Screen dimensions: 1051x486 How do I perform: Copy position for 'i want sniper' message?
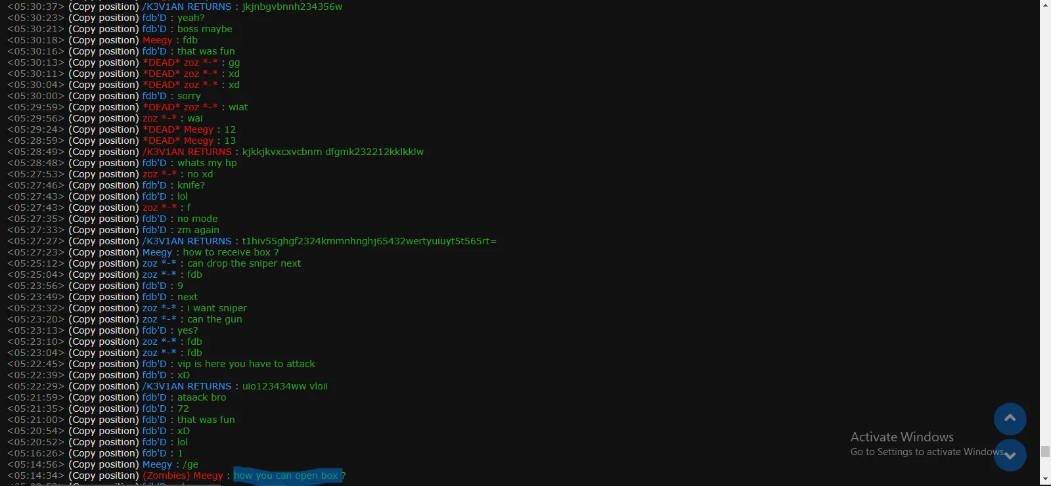(x=104, y=308)
